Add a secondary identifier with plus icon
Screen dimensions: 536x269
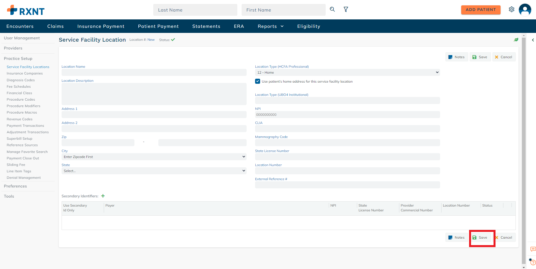(103, 196)
